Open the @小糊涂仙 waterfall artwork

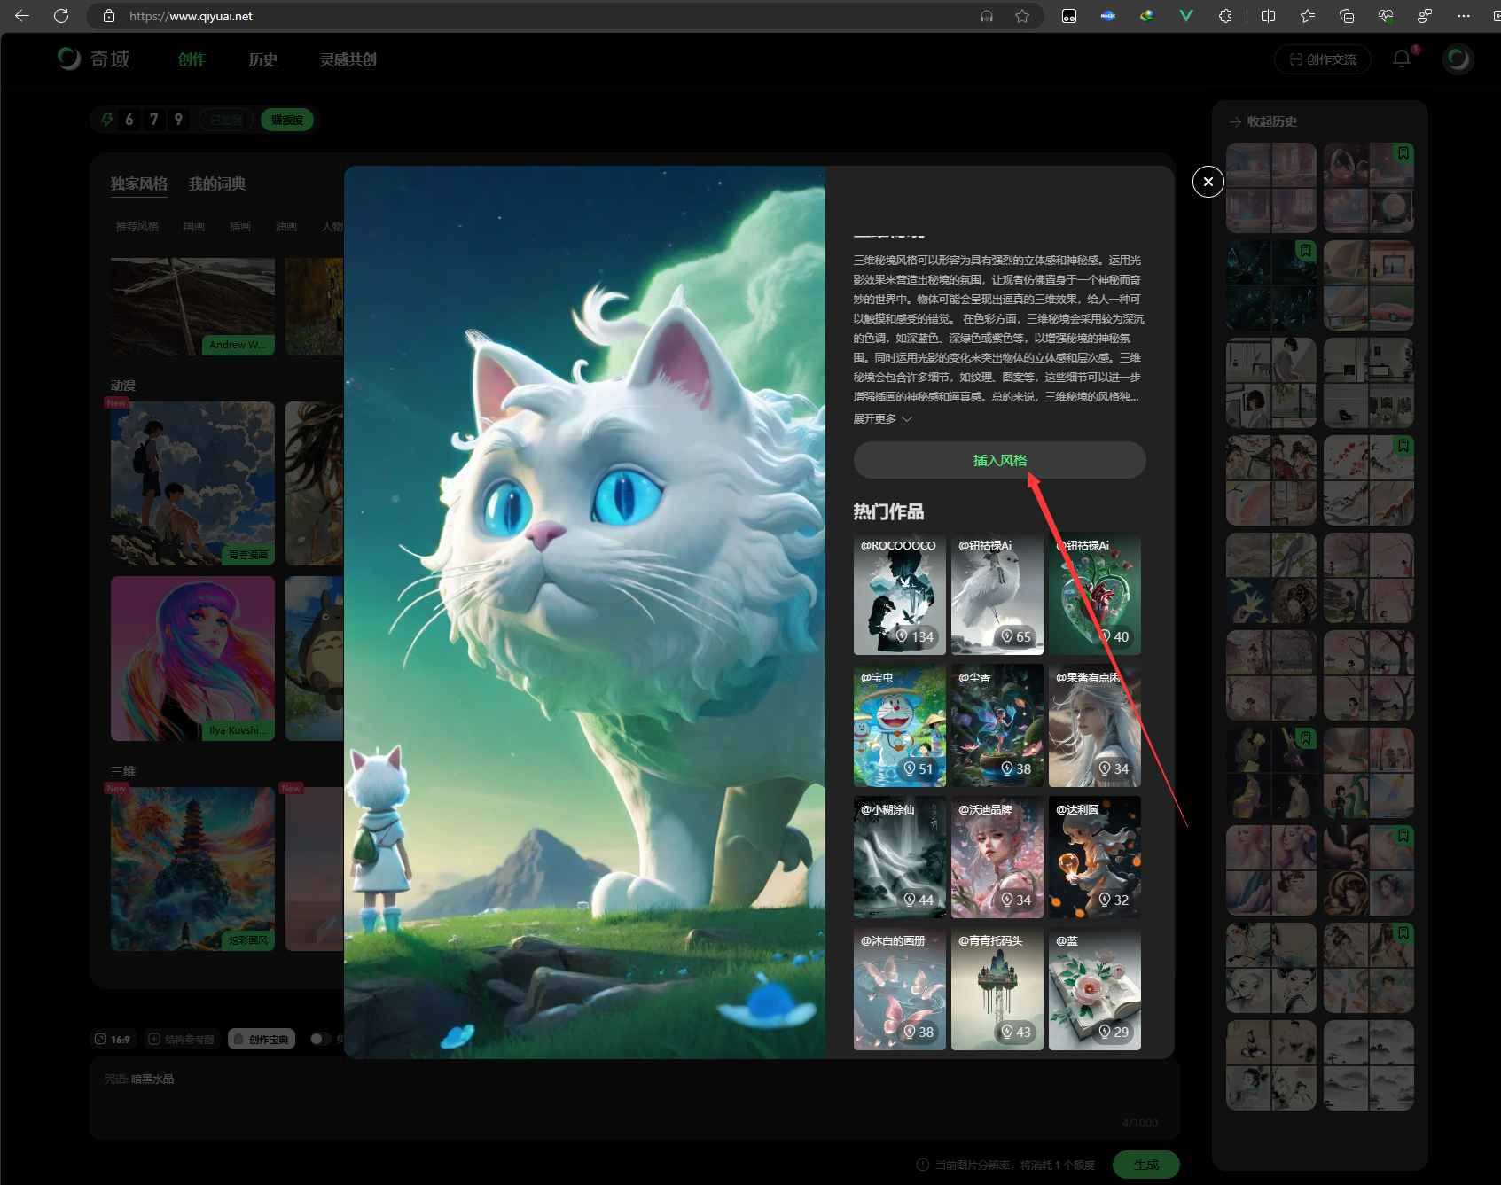[x=899, y=857]
